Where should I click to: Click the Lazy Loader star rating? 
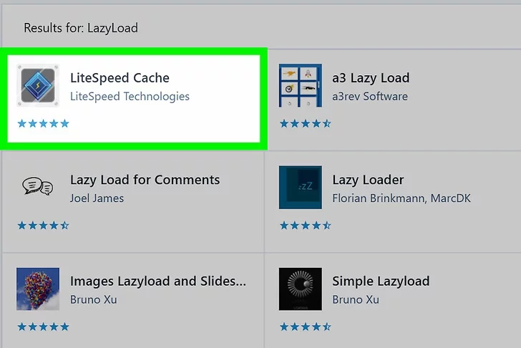click(306, 226)
